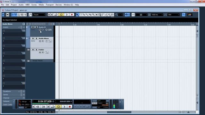The height and width of the screenshot is (115, 205).
Task: Click Play in the top toolbar
Action: 67,15
